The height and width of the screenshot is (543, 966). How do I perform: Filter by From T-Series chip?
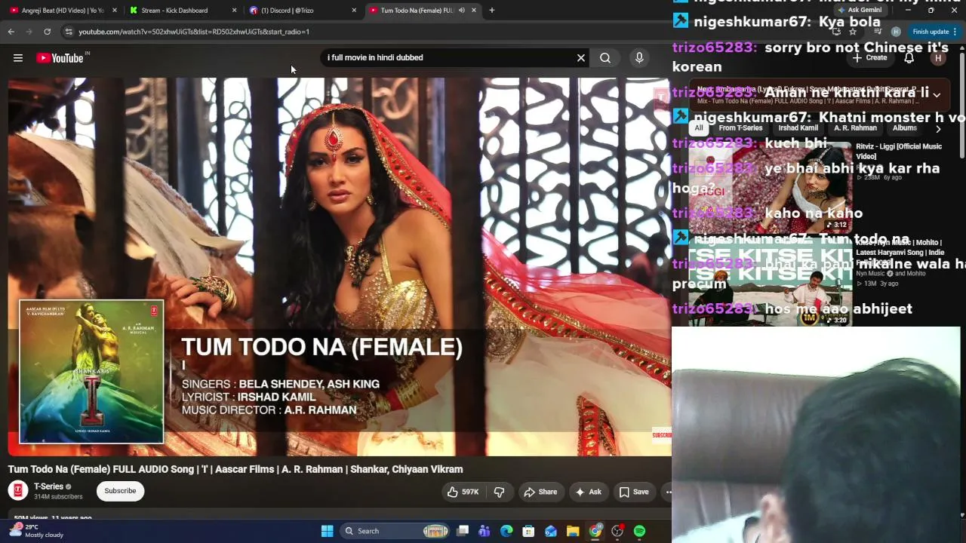tap(740, 128)
